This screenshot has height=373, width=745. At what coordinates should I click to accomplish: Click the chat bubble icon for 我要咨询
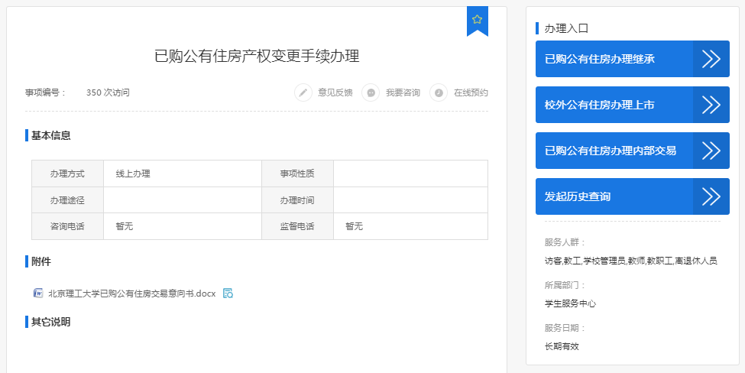click(371, 92)
